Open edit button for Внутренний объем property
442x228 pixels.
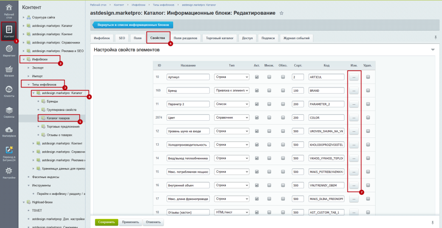(354, 185)
